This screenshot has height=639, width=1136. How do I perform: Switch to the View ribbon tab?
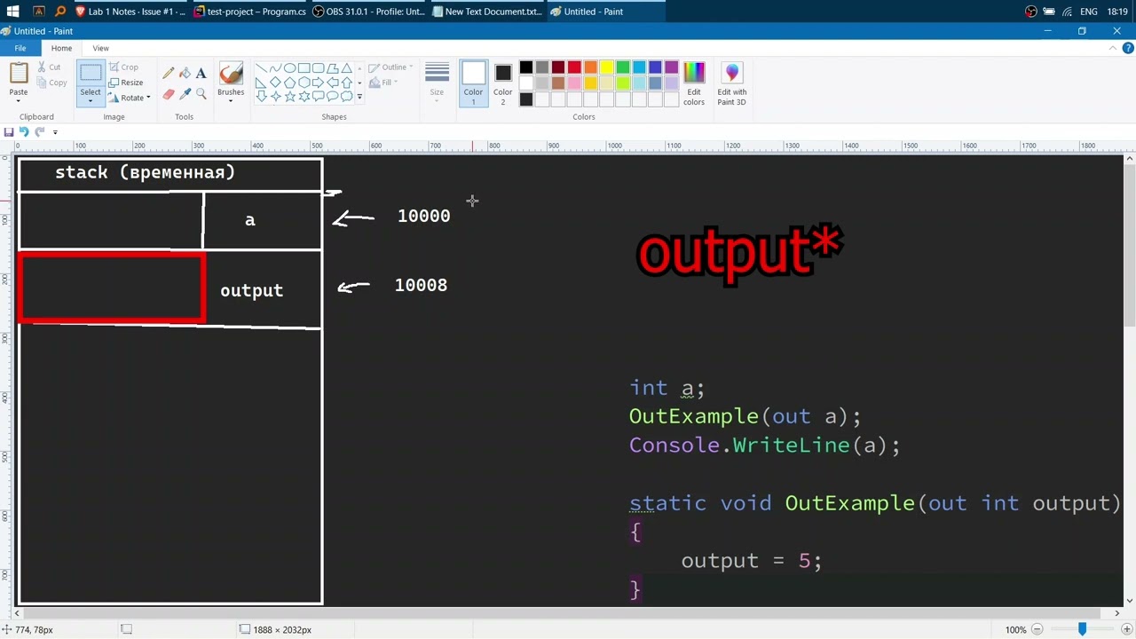pos(100,48)
